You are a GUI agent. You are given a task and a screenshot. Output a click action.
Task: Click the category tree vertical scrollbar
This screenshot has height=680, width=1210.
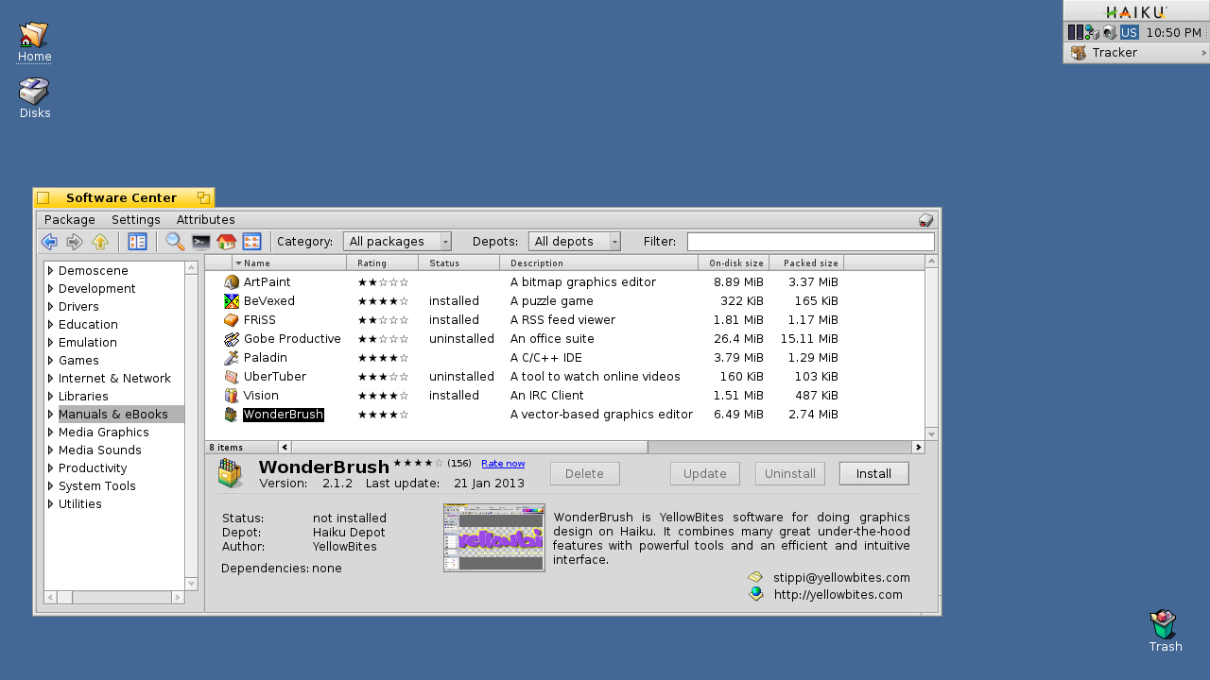click(x=192, y=426)
